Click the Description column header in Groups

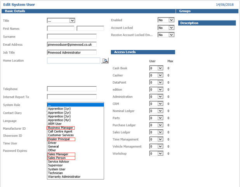click(207, 23)
